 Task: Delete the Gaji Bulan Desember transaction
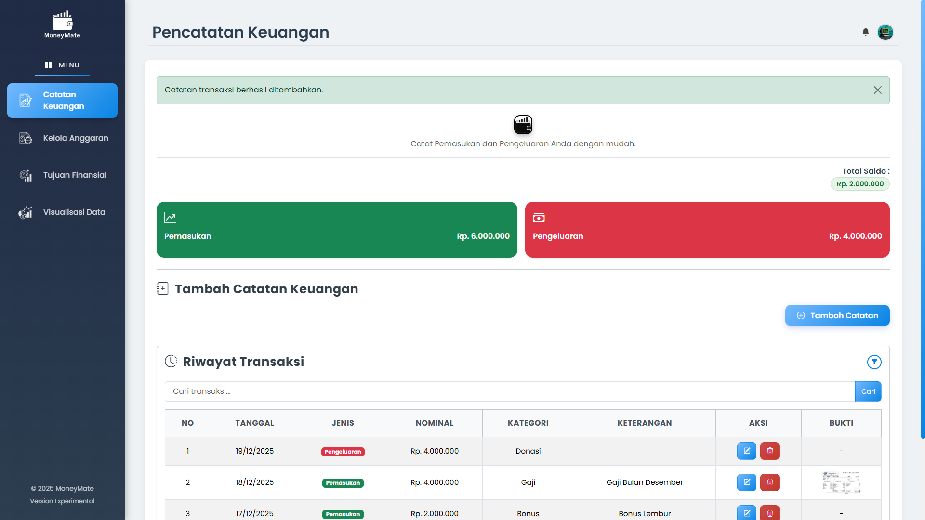click(769, 482)
